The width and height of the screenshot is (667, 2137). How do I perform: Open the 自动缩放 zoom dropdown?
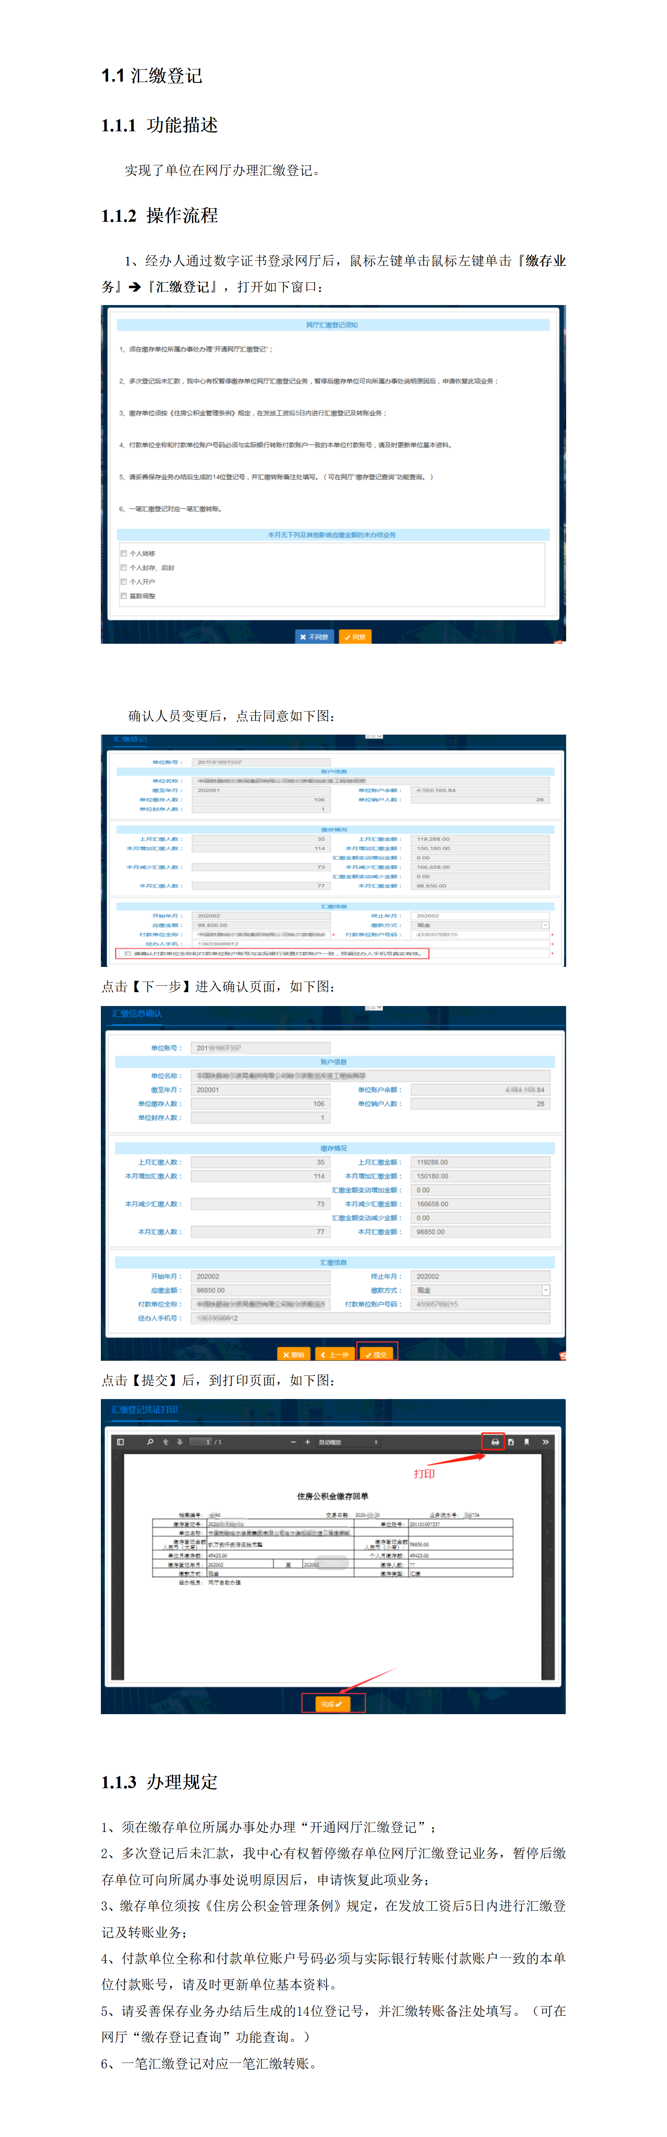(x=348, y=1442)
